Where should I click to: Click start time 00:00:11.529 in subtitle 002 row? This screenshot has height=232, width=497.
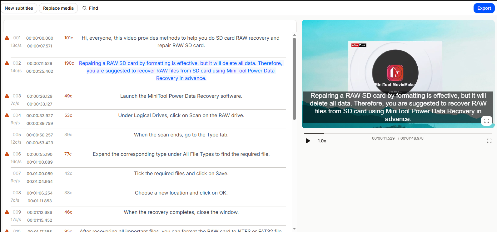coord(40,63)
